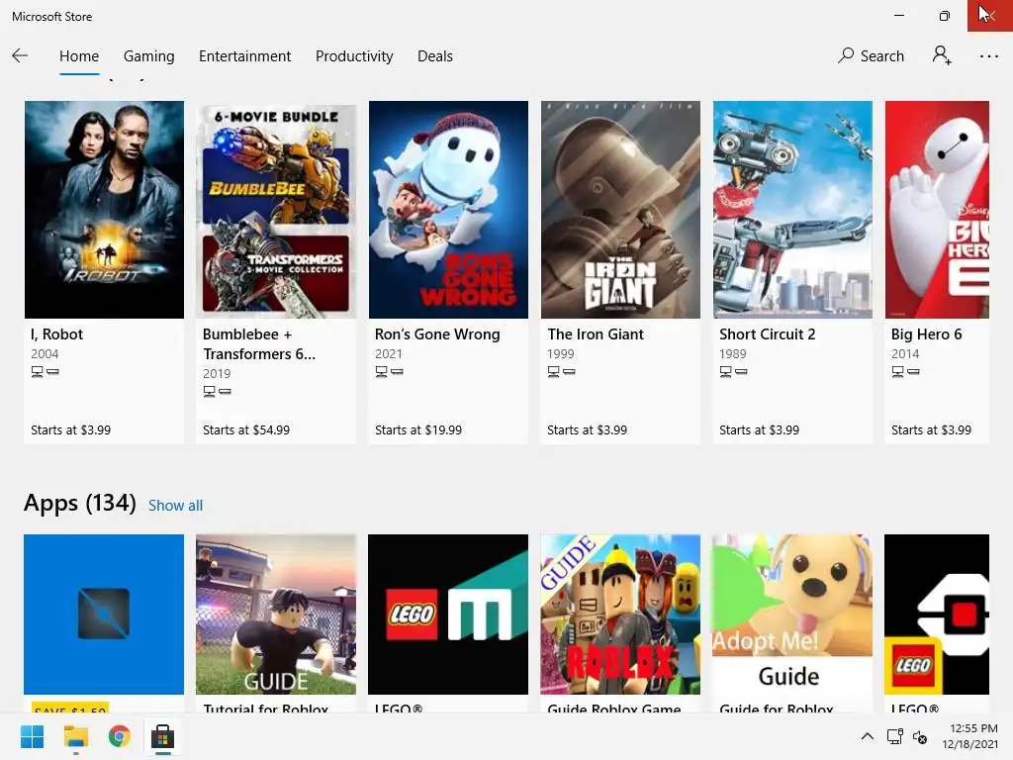Open the LEGO app tile with red square logo
This screenshot has height=760, width=1013.
[937, 614]
